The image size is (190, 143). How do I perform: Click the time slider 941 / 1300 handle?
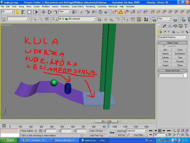106,121
